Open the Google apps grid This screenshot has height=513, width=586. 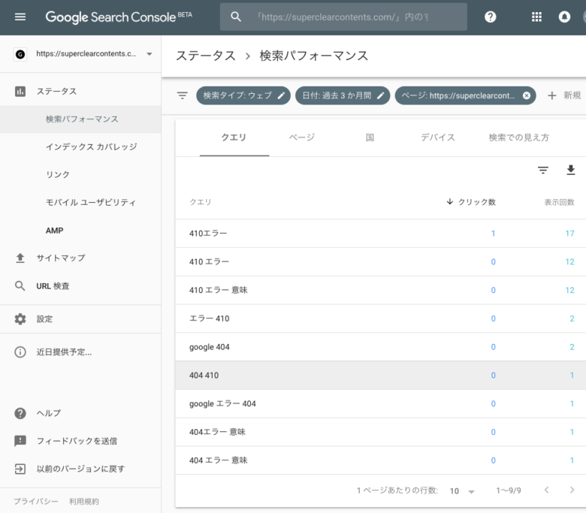coord(536,17)
